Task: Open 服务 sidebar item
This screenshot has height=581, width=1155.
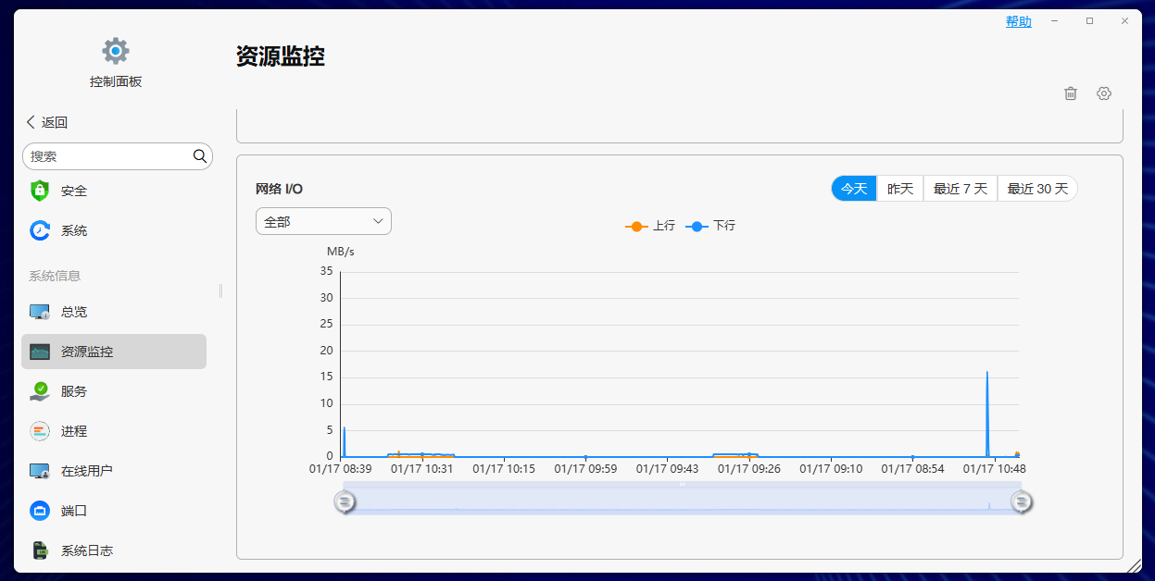Action: click(74, 391)
